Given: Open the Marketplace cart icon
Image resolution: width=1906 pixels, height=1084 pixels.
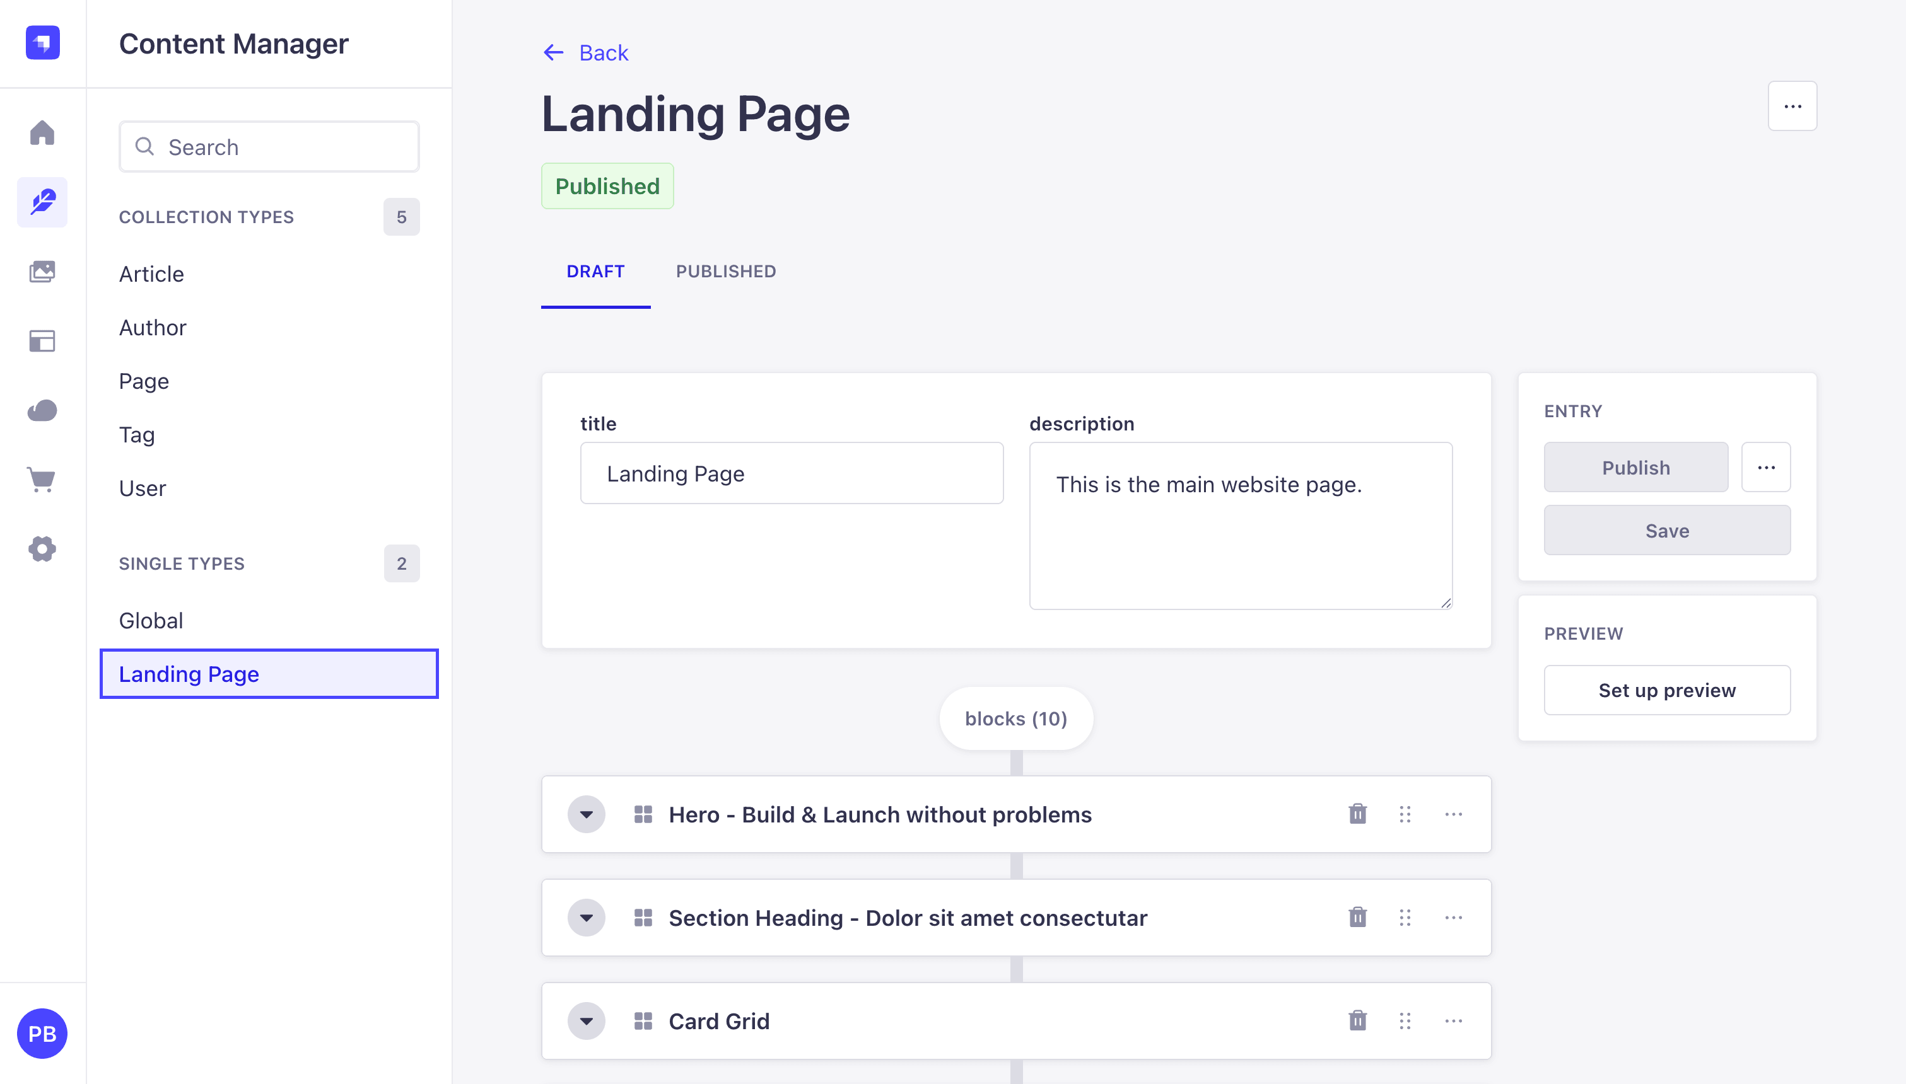Looking at the screenshot, I should click(x=42, y=480).
